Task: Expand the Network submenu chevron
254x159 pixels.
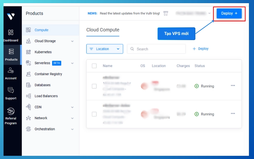Action: coord(72,118)
